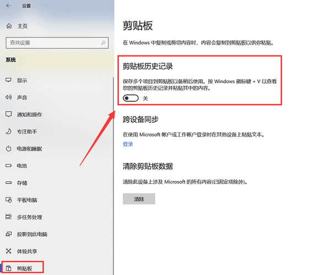Click the 剪贴板 page title
Image resolution: width=320 pixels, height=275 pixels.
coord(138,26)
